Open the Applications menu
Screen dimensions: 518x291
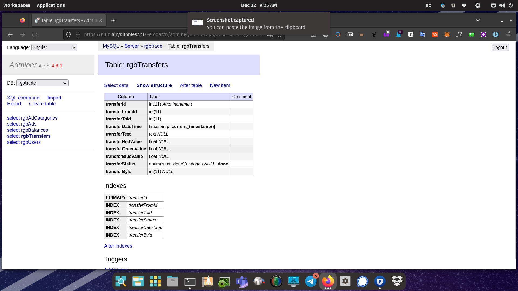click(x=51, y=5)
